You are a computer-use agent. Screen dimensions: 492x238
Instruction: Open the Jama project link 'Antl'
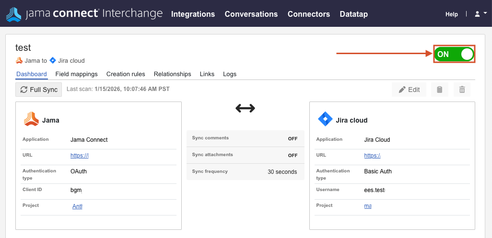pyautogui.click(x=77, y=206)
